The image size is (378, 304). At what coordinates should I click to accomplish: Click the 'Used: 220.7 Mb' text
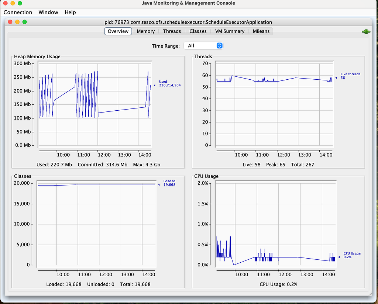[x=54, y=165]
